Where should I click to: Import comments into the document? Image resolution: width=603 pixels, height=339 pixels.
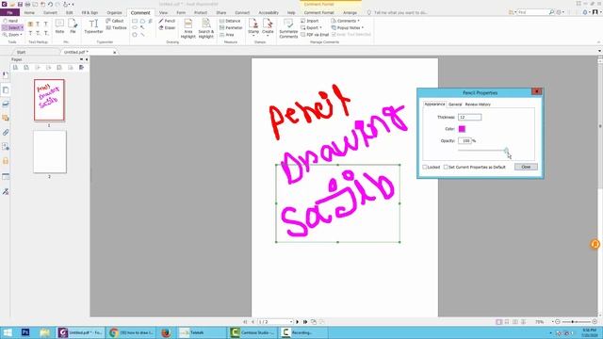[x=310, y=21]
